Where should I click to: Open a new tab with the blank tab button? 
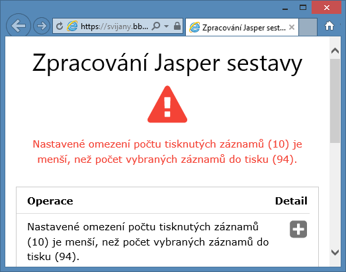(x=308, y=27)
